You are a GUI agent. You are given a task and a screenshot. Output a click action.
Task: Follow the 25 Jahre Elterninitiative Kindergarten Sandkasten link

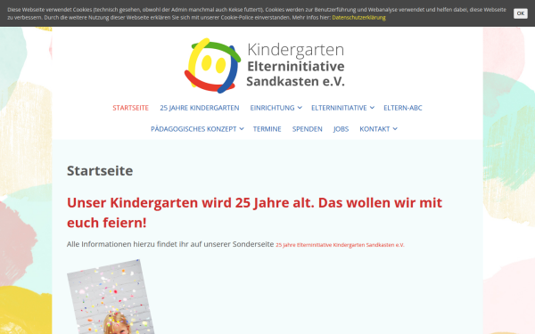tap(340, 245)
